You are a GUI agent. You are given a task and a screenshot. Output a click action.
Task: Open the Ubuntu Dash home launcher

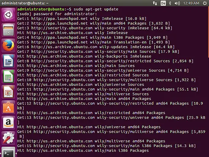click(8, 14)
